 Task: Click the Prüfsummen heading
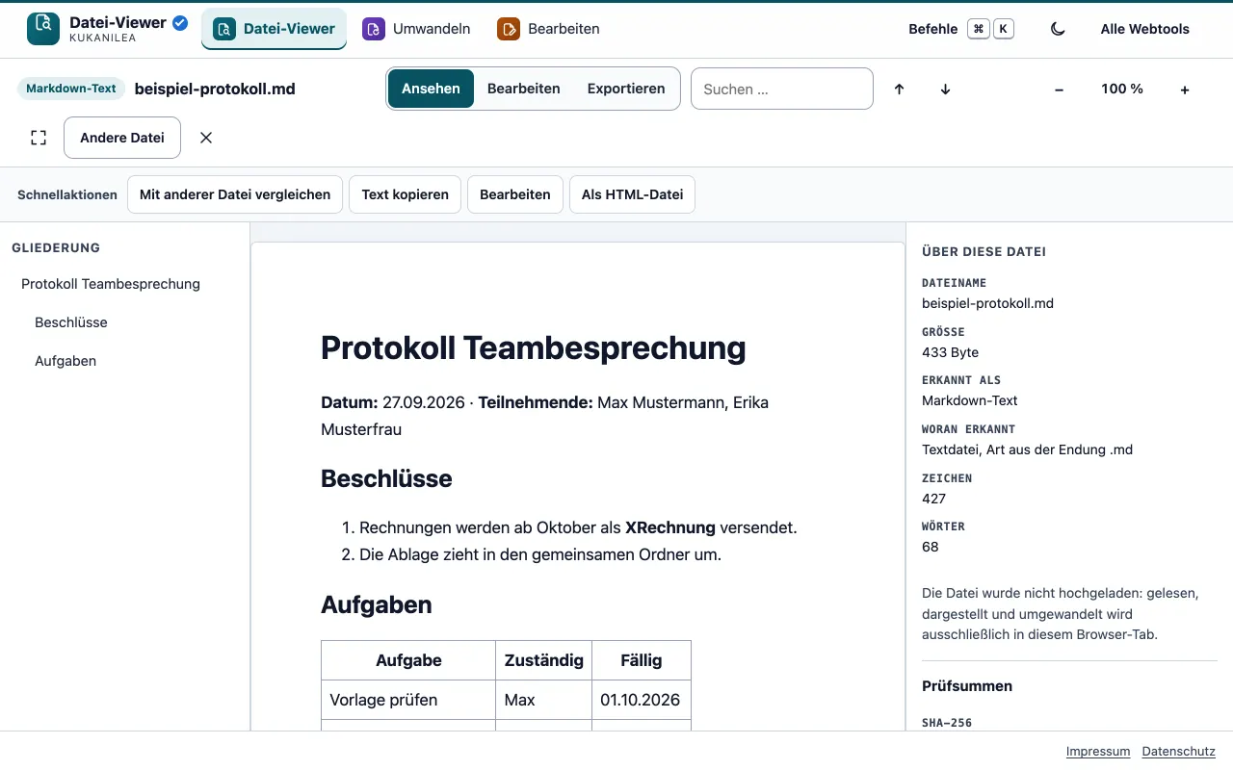[x=967, y=686]
